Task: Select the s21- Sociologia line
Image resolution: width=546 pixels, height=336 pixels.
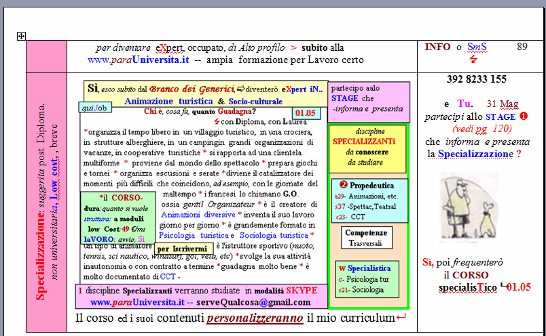Action: pos(361,290)
